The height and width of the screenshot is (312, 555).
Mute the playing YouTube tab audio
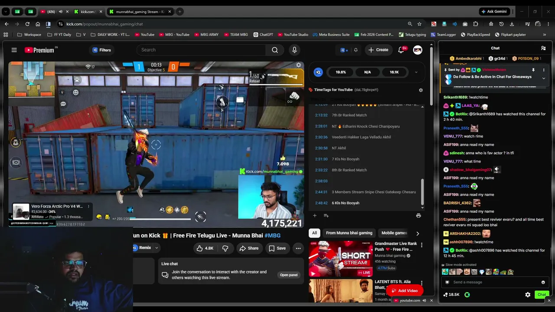[x=60, y=12]
